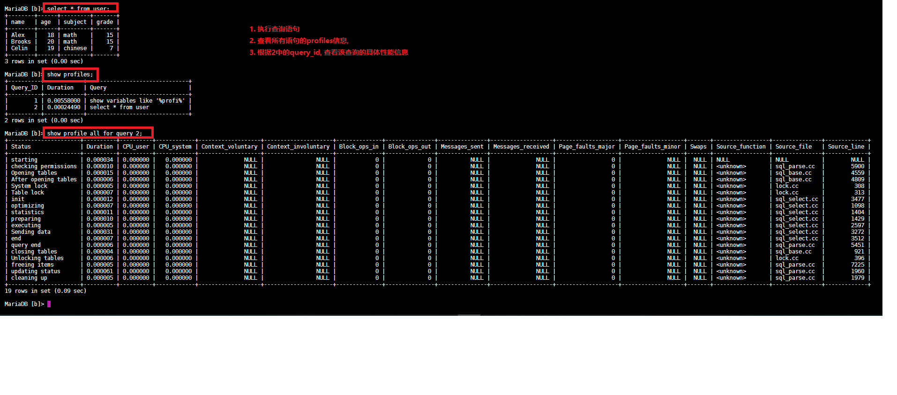Screen dimensions: 897x395
Task: Click the 'grade' column header
Action: 105,22
